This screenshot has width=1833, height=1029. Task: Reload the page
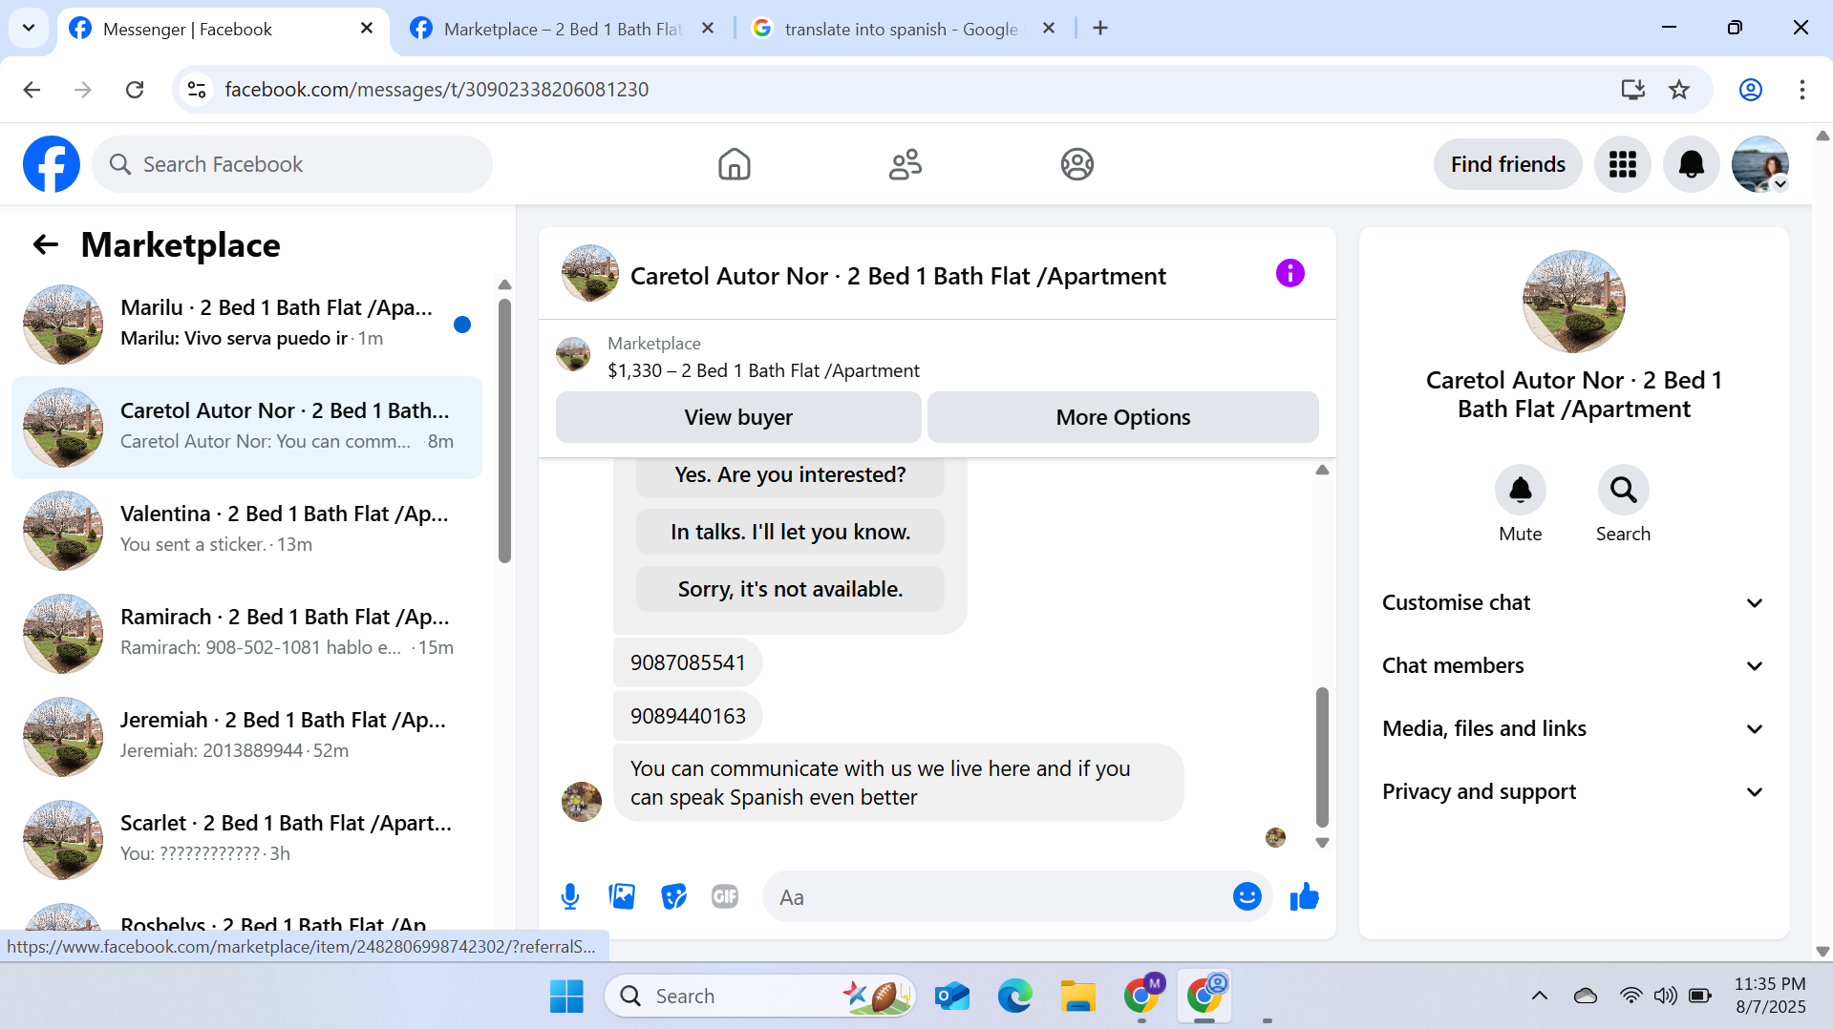tap(135, 89)
